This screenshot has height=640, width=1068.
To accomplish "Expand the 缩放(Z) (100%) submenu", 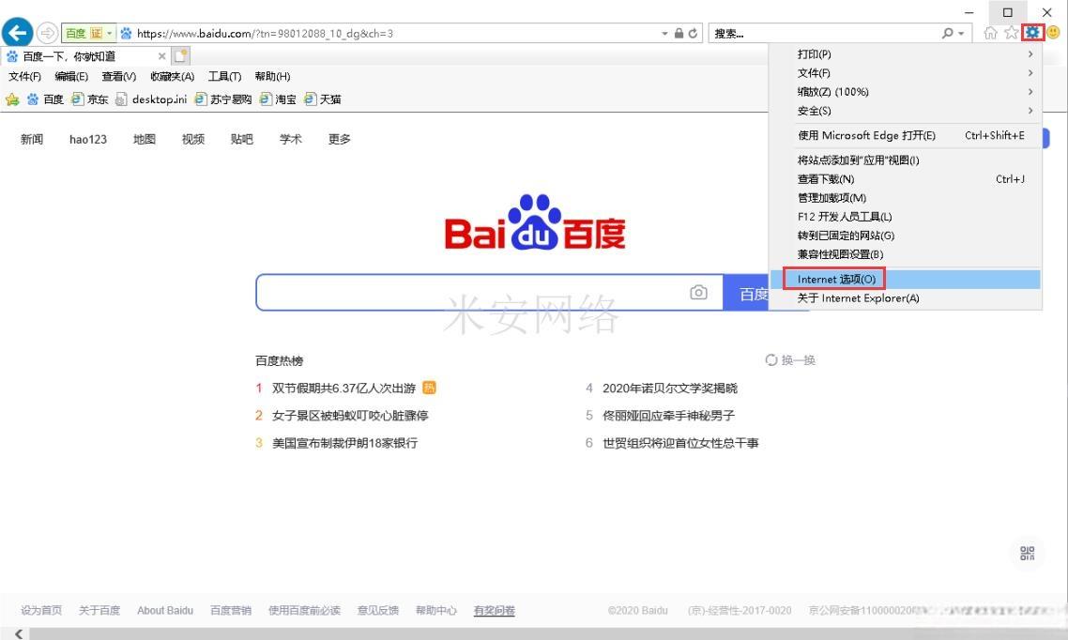I will click(906, 92).
